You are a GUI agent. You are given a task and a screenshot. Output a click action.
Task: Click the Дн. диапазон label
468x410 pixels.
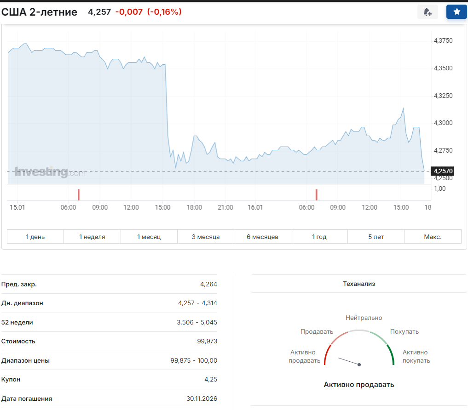click(x=22, y=303)
